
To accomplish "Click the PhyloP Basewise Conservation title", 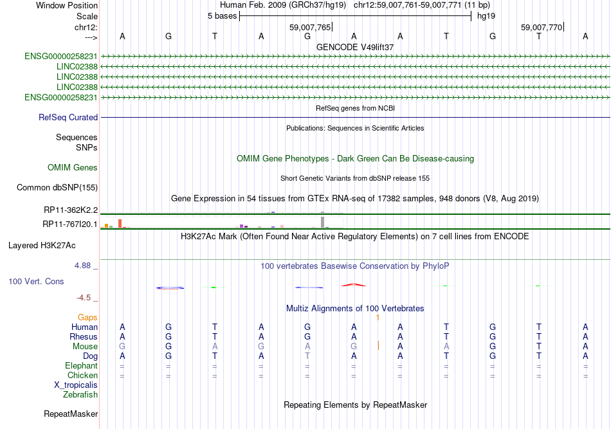I will [x=355, y=266].
